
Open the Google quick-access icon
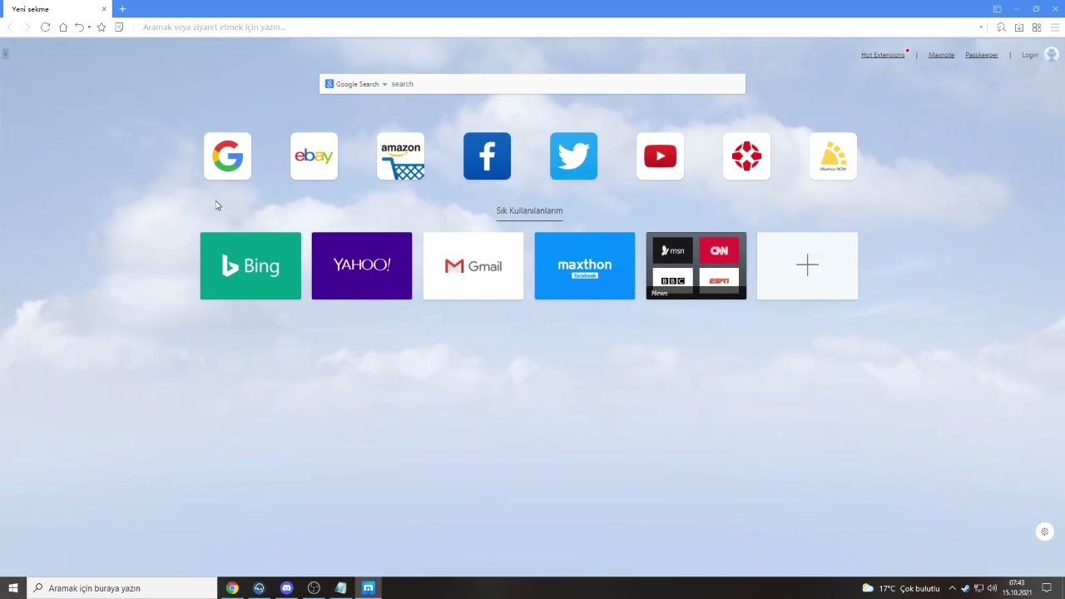tap(227, 156)
